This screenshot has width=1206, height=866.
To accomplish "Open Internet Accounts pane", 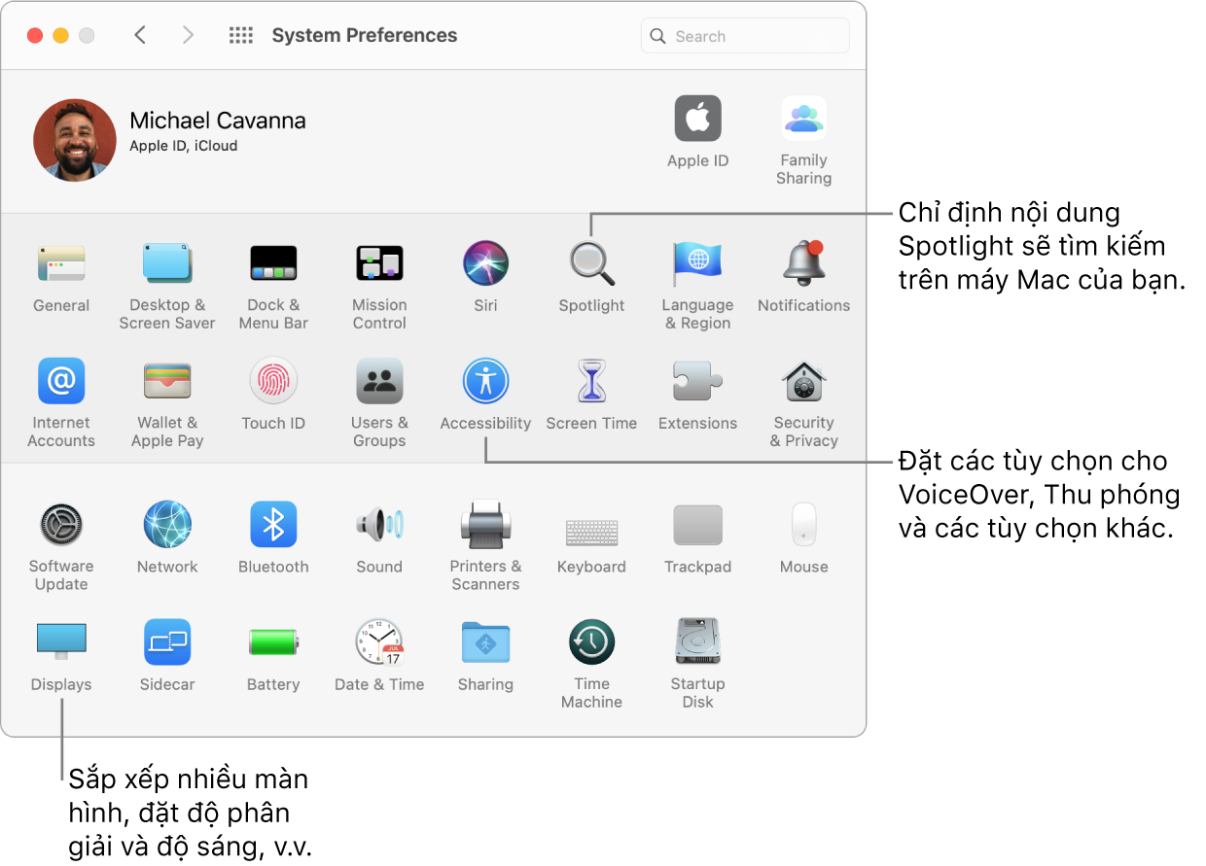I will coord(61,381).
